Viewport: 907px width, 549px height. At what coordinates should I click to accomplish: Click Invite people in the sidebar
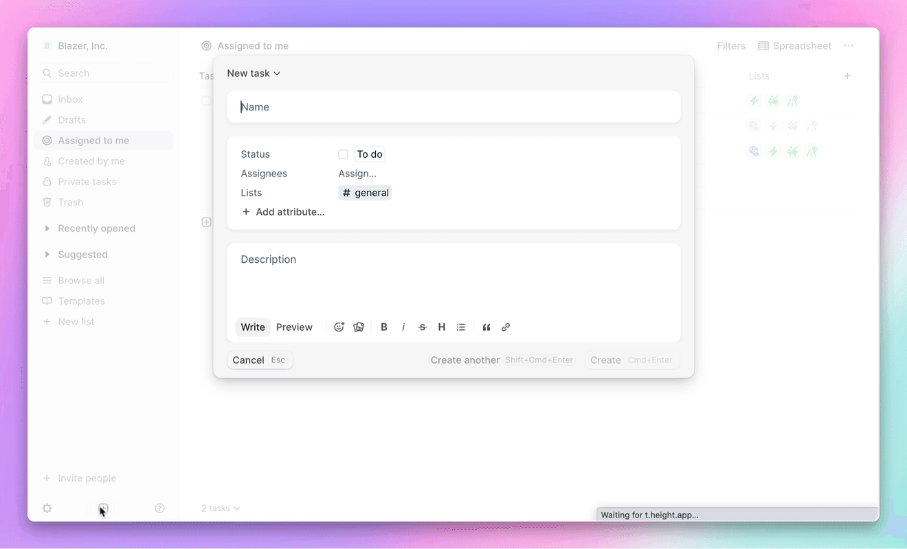[x=80, y=478]
